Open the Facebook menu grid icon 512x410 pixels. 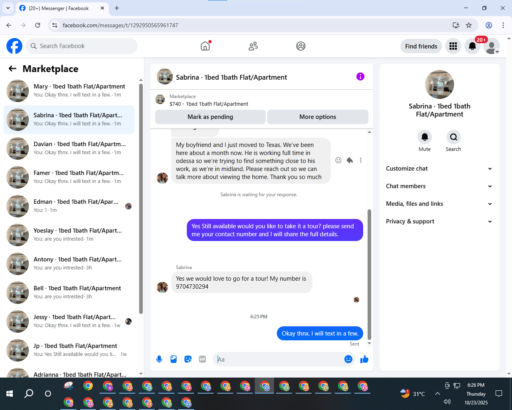(x=453, y=46)
